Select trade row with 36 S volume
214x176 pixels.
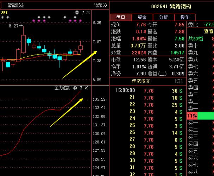(148, 90)
